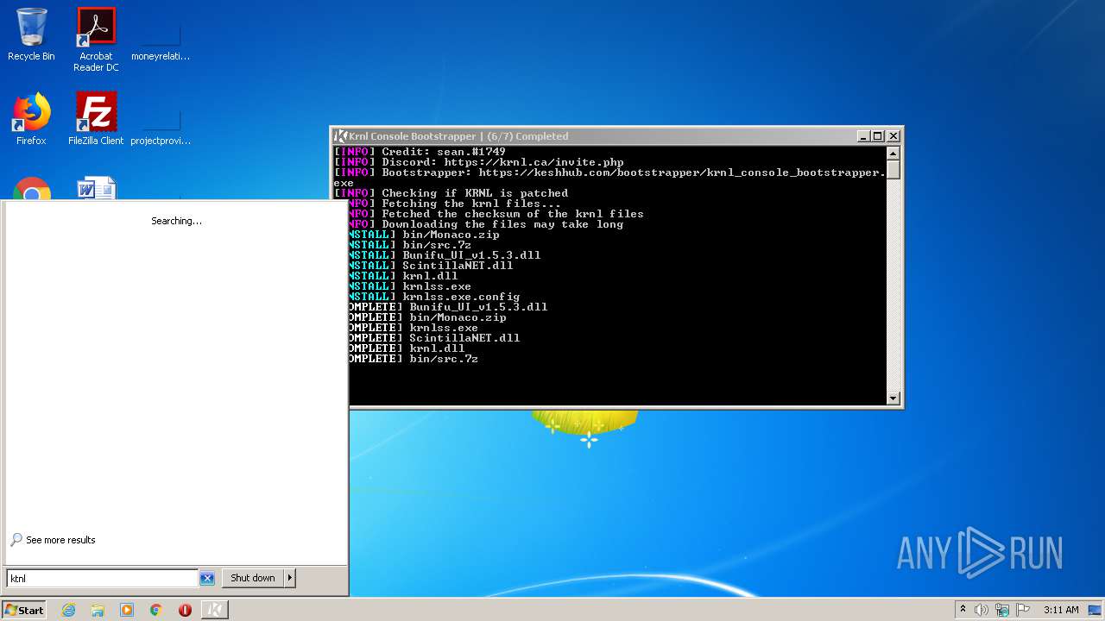Switch to Krnl bootstrapper taskbar button
This screenshot has width=1105, height=621.
(x=215, y=610)
